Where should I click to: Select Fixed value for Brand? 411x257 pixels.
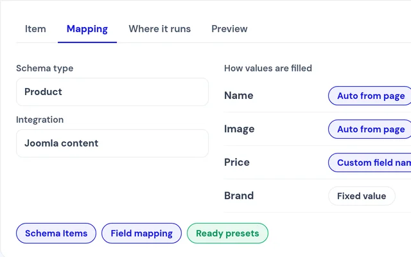(x=362, y=196)
